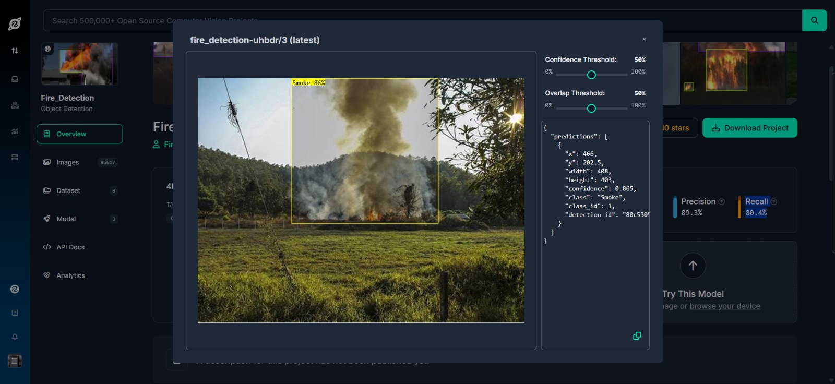The height and width of the screenshot is (384, 835).
Task: Click the "confidence": 0.865 line
Action: click(x=600, y=189)
